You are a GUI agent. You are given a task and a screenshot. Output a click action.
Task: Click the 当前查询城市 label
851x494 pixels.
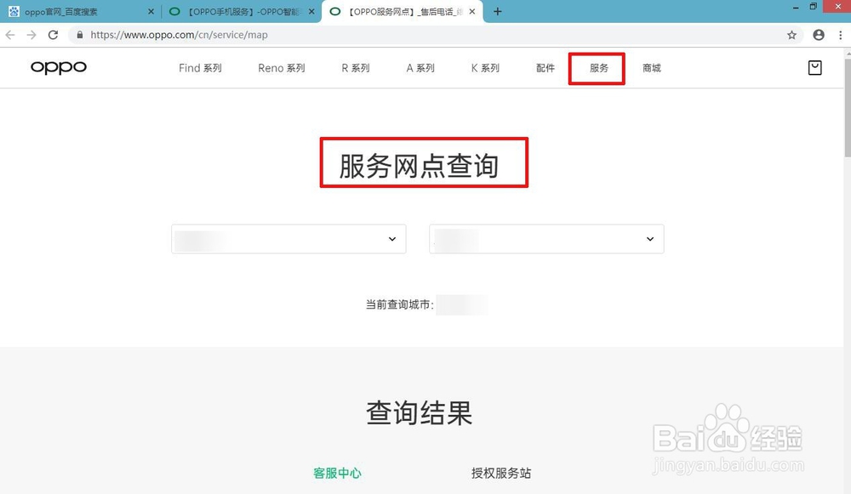(x=399, y=304)
